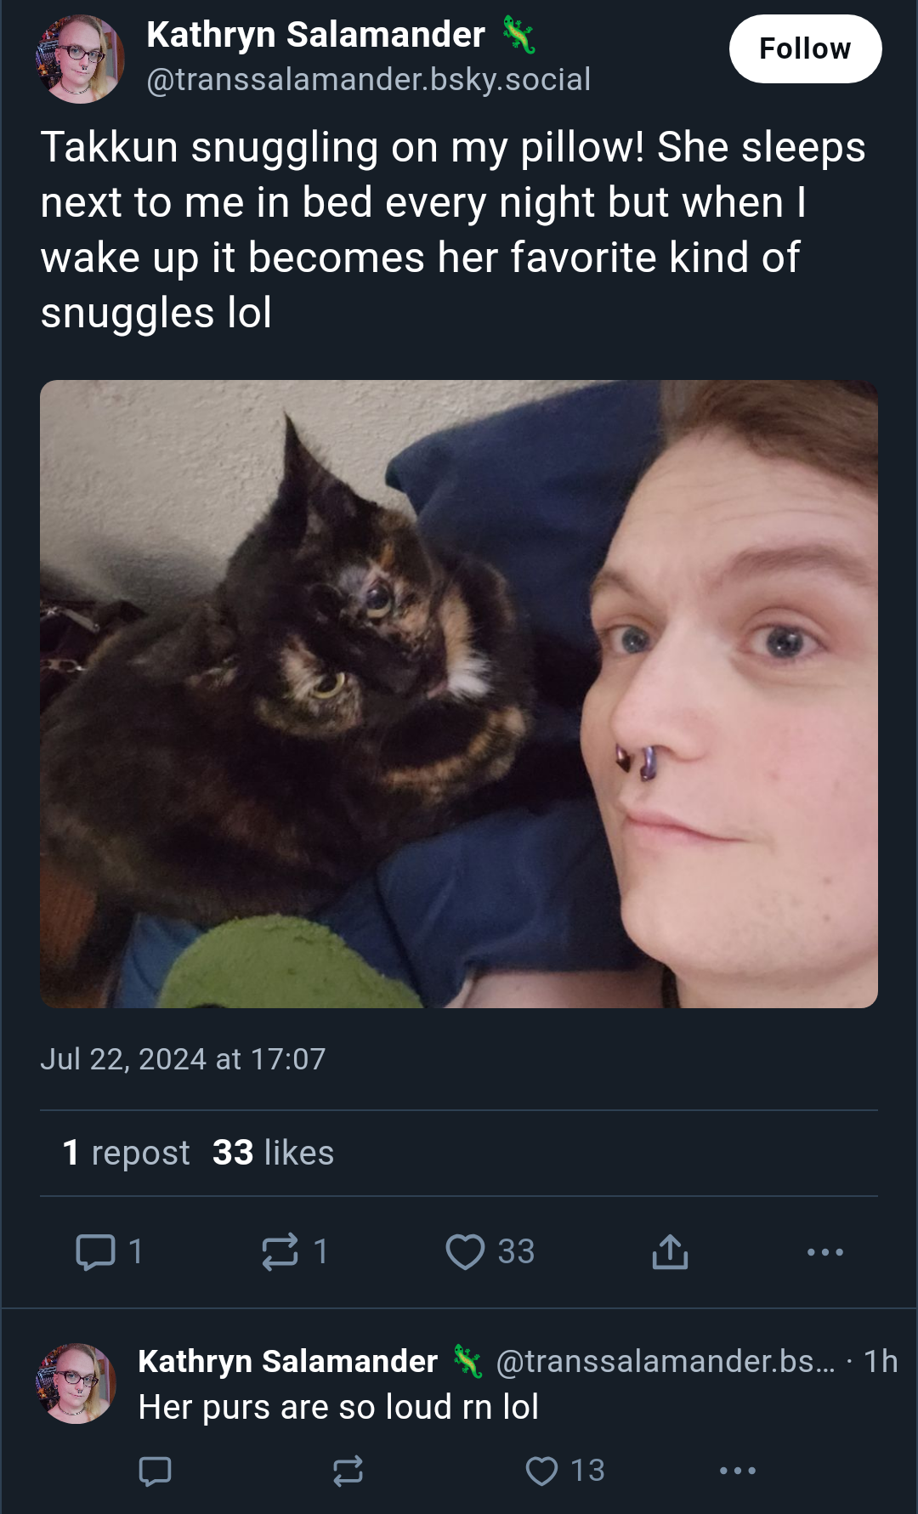Share the post via share icon

[x=670, y=1251]
